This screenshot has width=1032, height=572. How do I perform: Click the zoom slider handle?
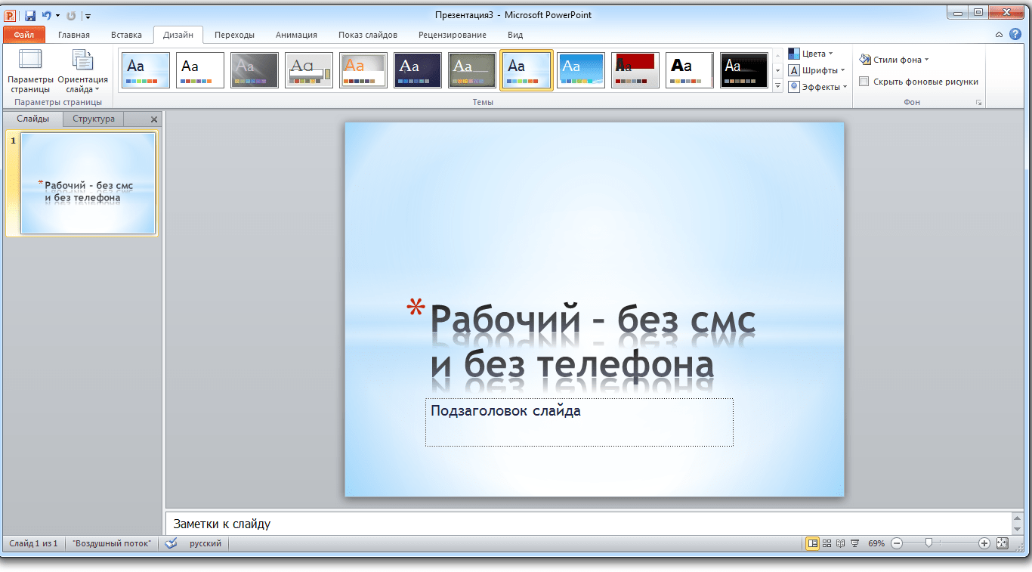point(928,543)
